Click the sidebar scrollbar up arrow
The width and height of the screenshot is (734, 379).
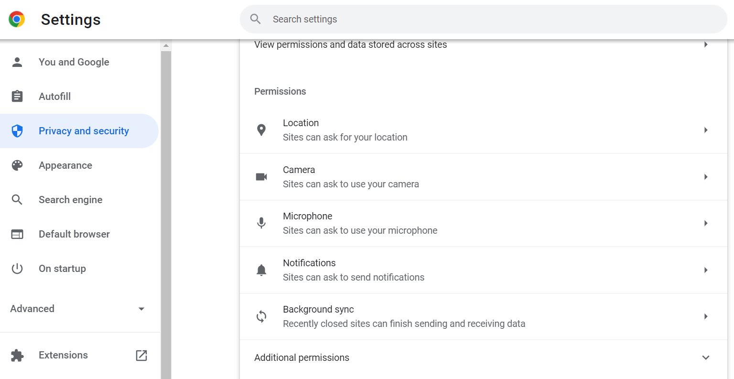[x=166, y=46]
